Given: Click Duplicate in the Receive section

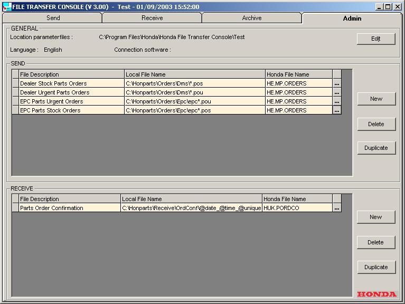Looking at the screenshot, I should click(376, 267).
